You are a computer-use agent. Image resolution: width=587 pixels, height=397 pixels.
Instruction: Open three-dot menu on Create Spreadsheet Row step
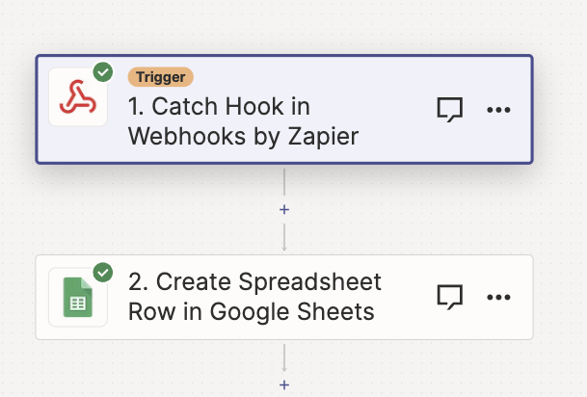(498, 297)
